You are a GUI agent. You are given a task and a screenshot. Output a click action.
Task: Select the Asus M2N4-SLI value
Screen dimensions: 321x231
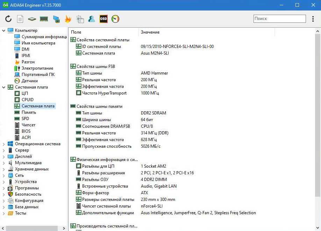point(155,53)
